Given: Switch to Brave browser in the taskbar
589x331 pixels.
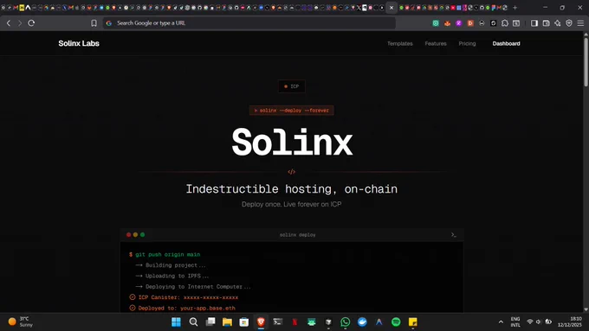Looking at the screenshot, I should 261,322.
